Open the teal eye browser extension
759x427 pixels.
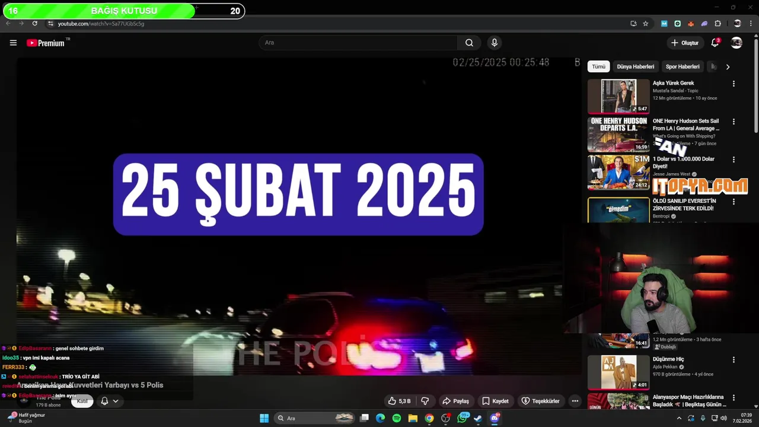(678, 24)
